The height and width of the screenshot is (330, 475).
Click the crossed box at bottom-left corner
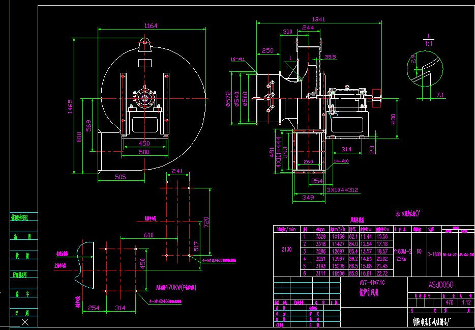[x=25, y=322]
